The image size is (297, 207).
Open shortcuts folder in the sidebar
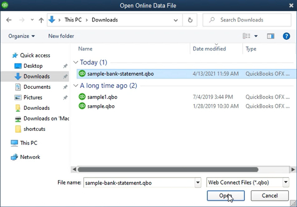pos(34,129)
